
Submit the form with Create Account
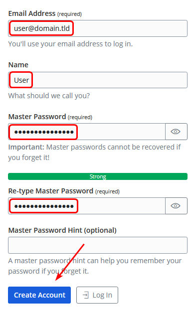pyautogui.click(x=39, y=295)
